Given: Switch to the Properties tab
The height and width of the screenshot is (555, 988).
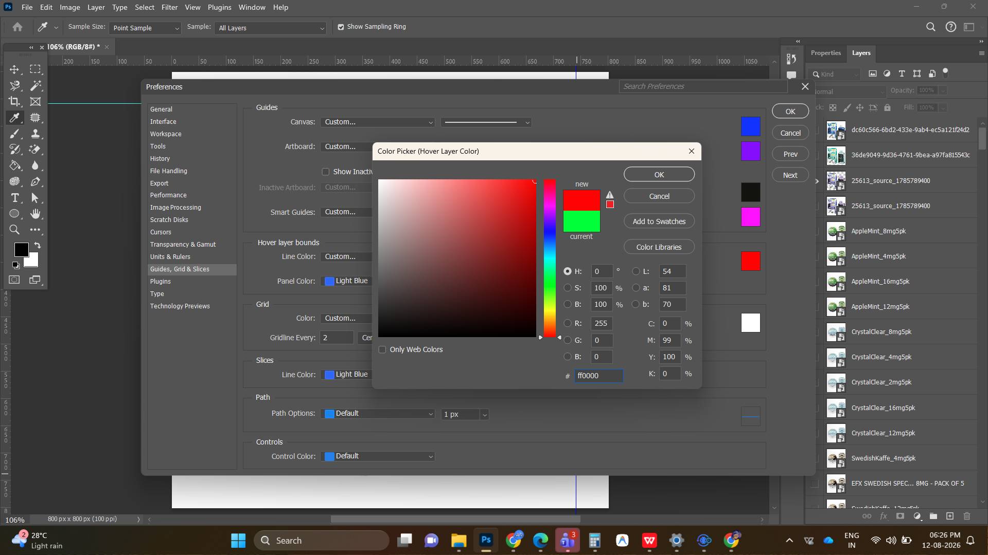Looking at the screenshot, I should pos(825,53).
